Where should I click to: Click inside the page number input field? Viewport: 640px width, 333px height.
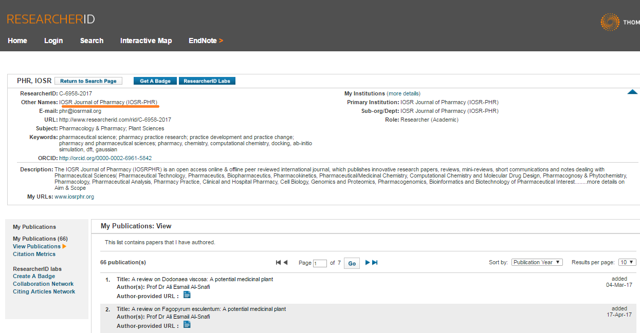tap(320, 263)
